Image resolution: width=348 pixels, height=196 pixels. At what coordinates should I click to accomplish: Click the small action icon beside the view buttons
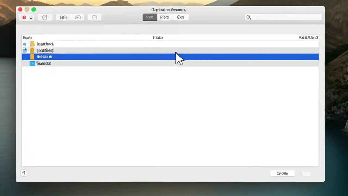[78, 17]
